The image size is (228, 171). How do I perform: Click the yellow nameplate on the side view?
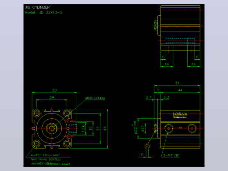point(180,115)
